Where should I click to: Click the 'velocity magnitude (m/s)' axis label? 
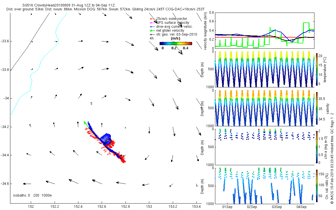coord(206,31)
